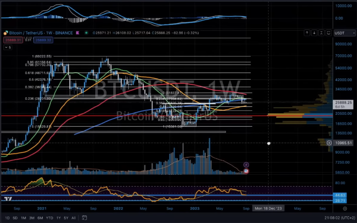The height and width of the screenshot is (223, 357).
Task: Maximize the chart pane
Action: coord(329,33)
